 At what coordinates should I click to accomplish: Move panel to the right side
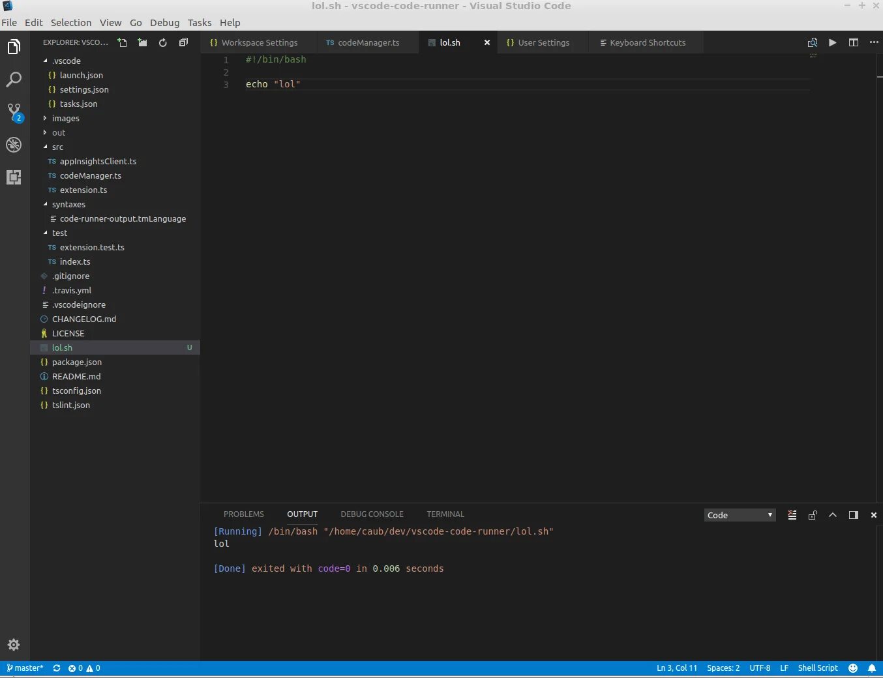[853, 515]
